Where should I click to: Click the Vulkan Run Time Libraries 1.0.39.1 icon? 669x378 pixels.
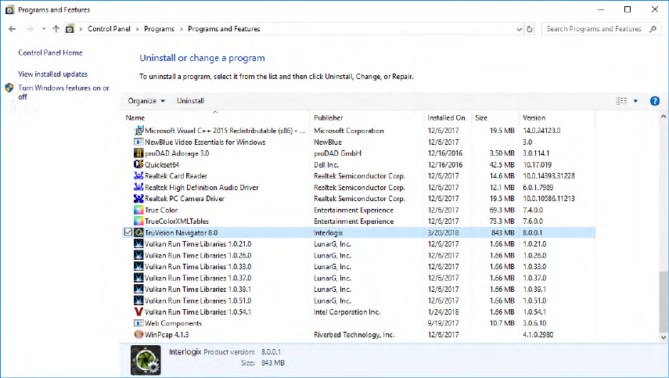138,289
